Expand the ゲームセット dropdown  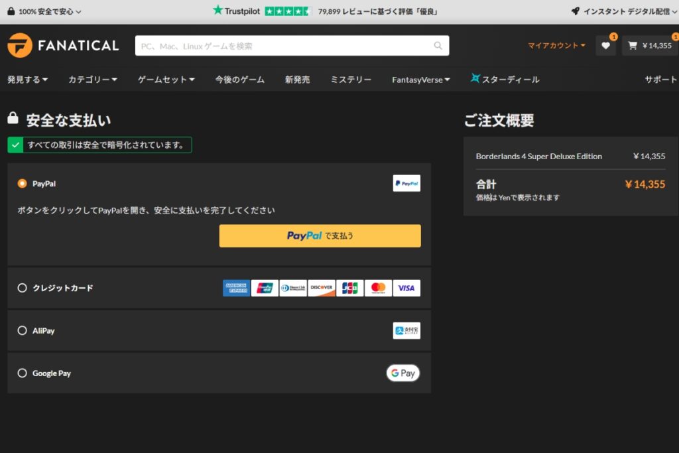166,79
